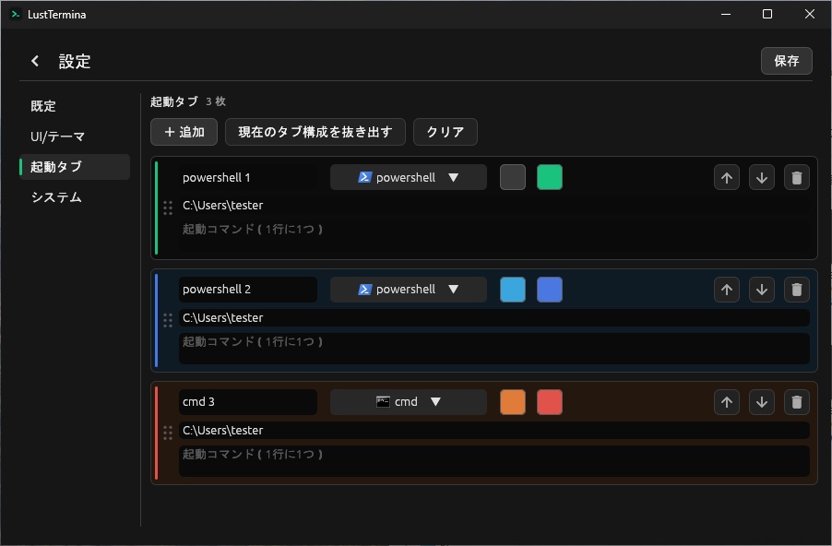Focus the directory field of powershell 1

494,206
